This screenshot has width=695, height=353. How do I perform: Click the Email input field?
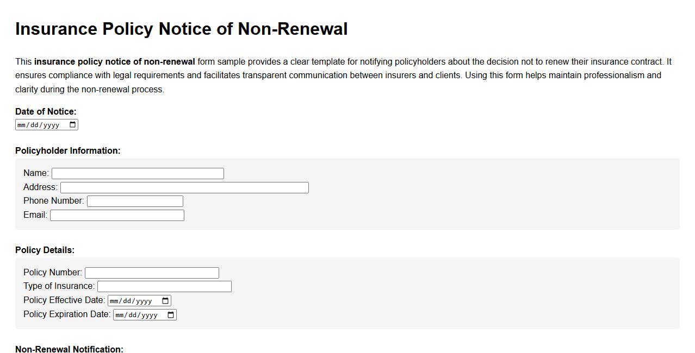(117, 215)
